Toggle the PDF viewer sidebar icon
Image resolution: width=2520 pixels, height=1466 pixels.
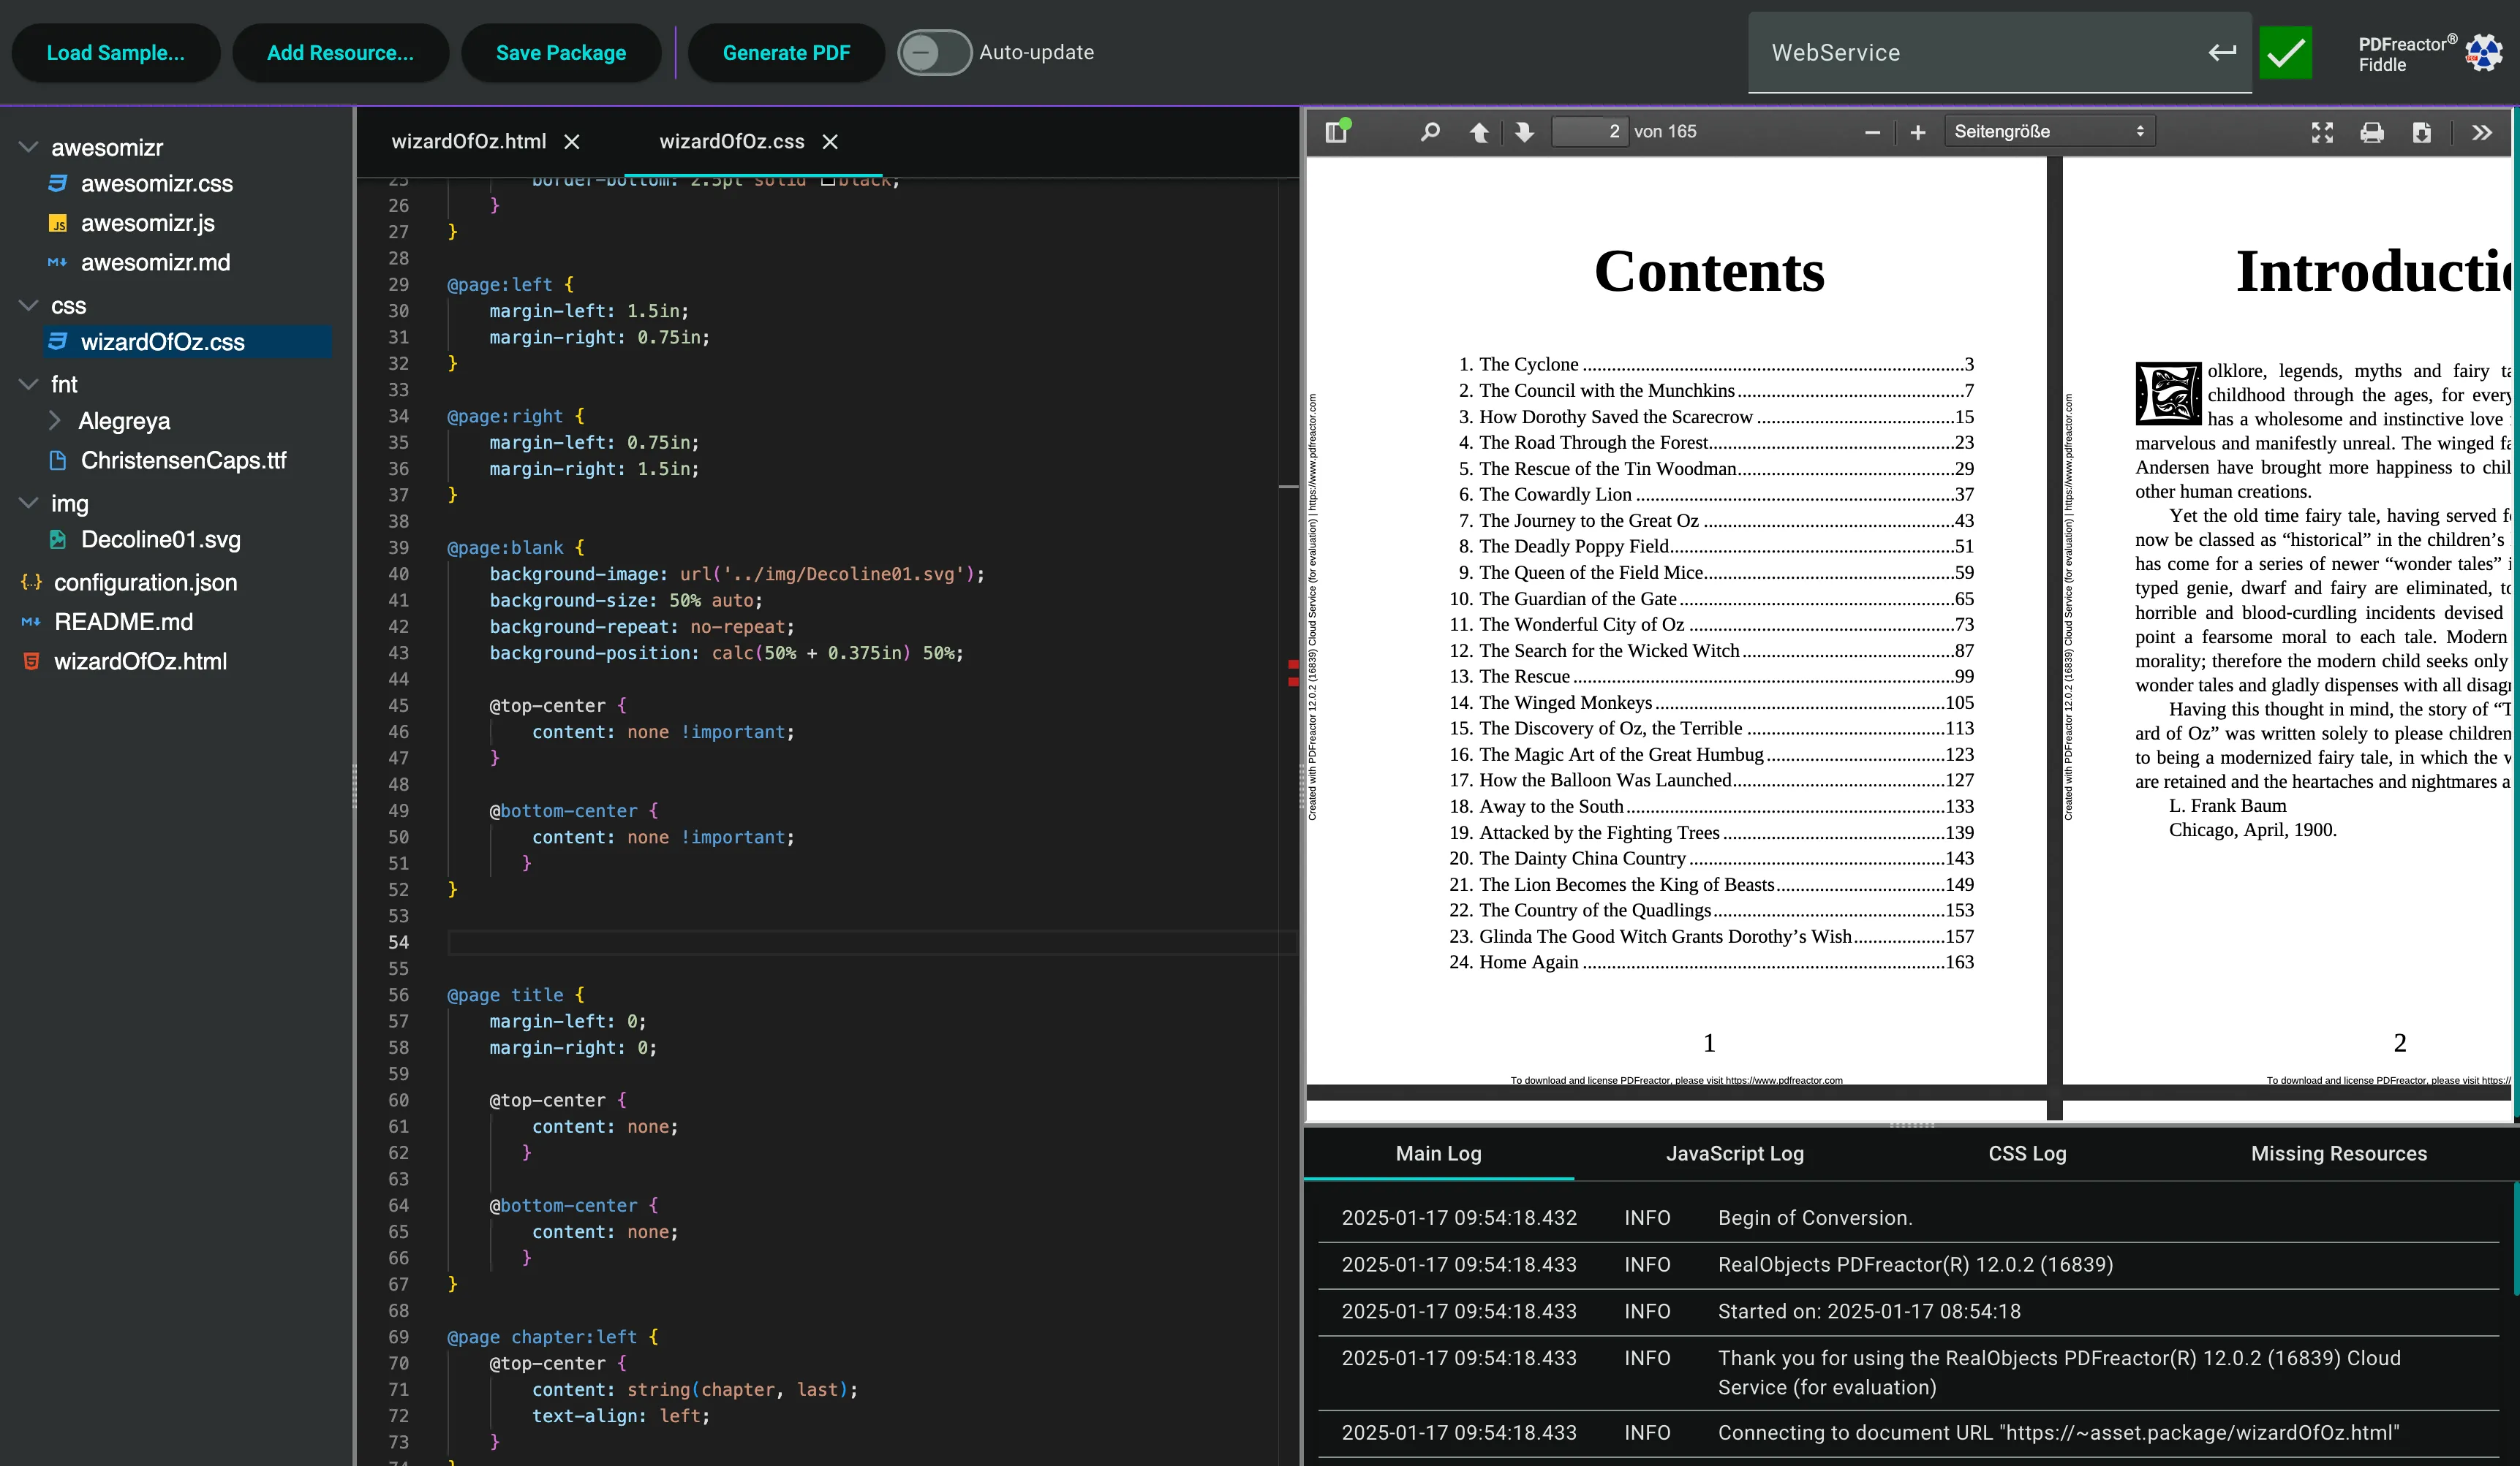pyautogui.click(x=1337, y=132)
